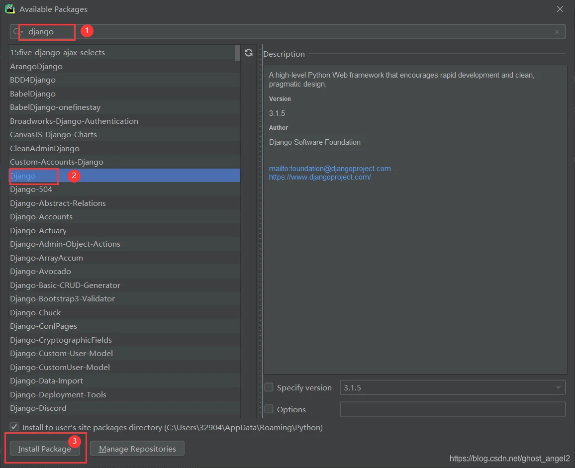Open the mailto:foundation@djangoproject.com link
575x468 pixels.
point(330,168)
